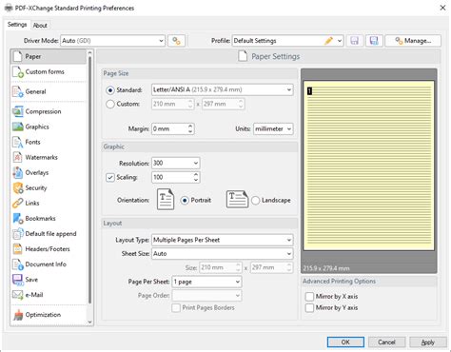
Task: Open the Compression settings
Action: pos(49,111)
